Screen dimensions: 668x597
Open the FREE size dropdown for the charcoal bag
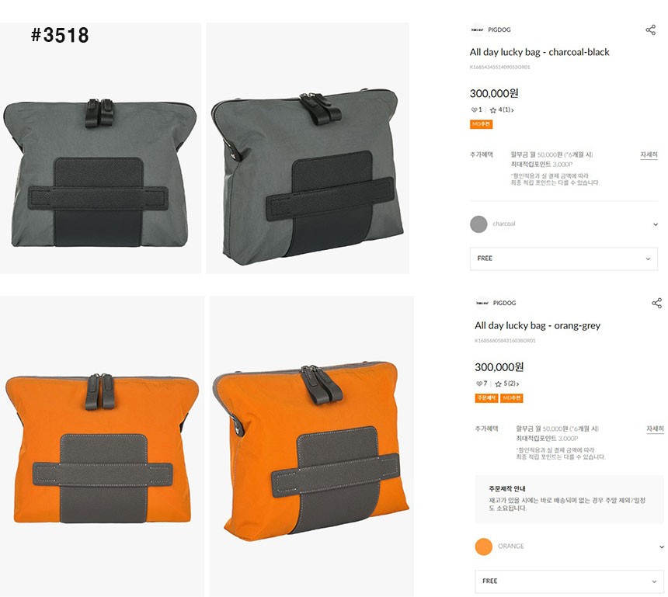click(x=564, y=259)
